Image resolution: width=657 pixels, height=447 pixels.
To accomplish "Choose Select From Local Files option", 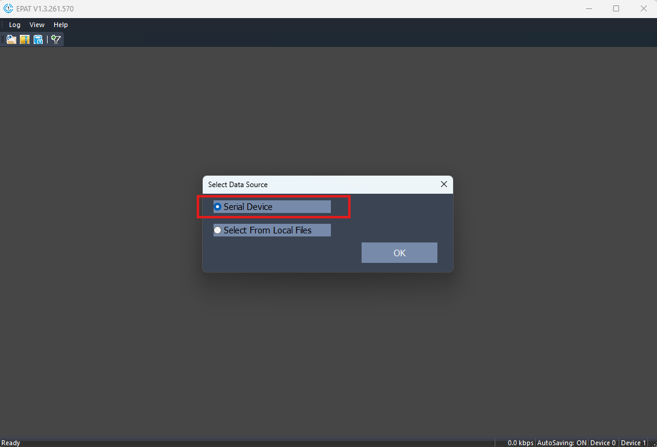I will (x=218, y=230).
